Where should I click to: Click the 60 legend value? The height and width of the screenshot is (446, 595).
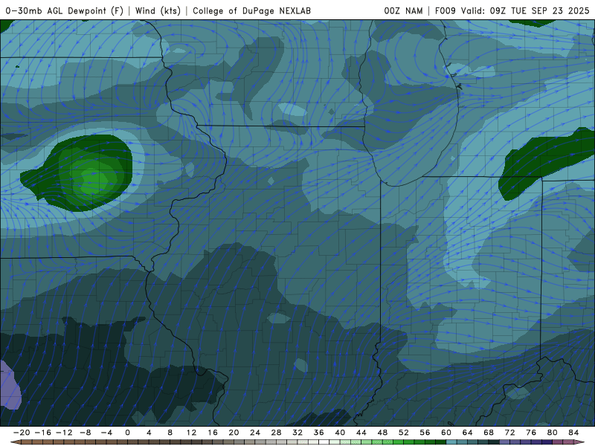pos(446,433)
